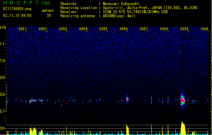This screenshot has height=135, width=212.
Task: Click the Observer label
Action: tap(68, 4)
